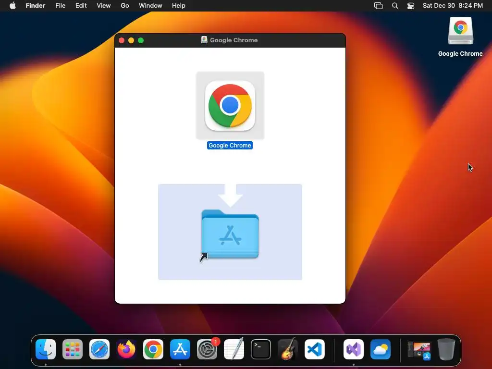Open the Trash from the Dock
492x369 pixels.
coord(446,349)
